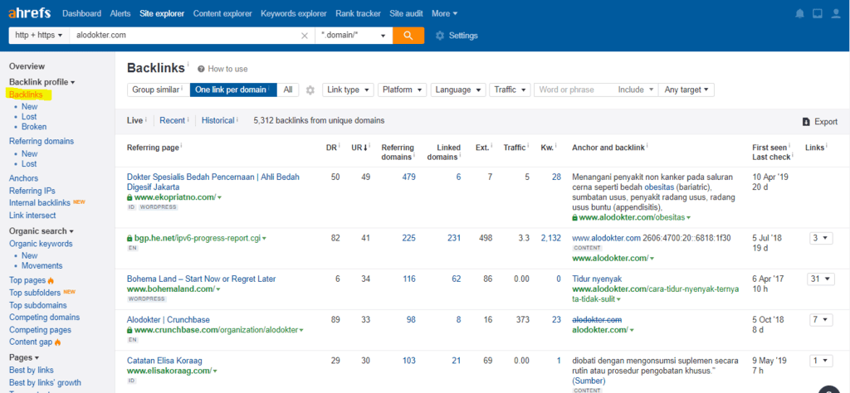Open the notifications bell icon

799,13
